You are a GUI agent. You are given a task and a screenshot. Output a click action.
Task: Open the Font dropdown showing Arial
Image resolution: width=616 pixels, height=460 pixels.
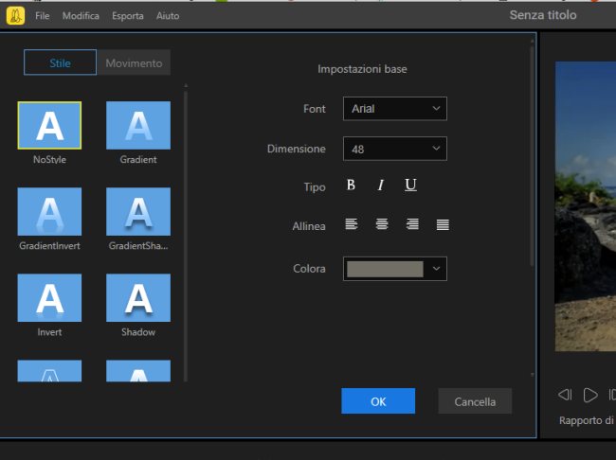(394, 109)
